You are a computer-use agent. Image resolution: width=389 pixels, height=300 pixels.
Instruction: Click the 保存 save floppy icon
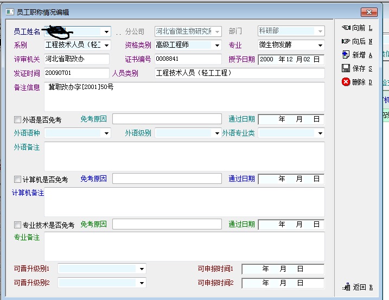click(x=346, y=68)
